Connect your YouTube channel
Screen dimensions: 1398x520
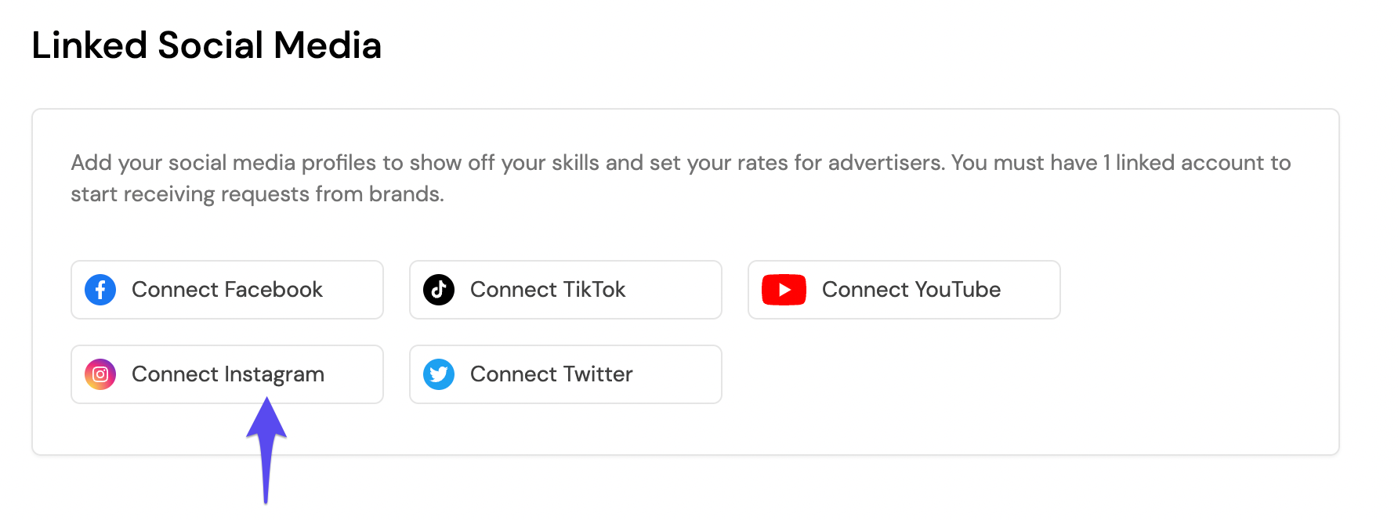pyautogui.click(x=904, y=290)
